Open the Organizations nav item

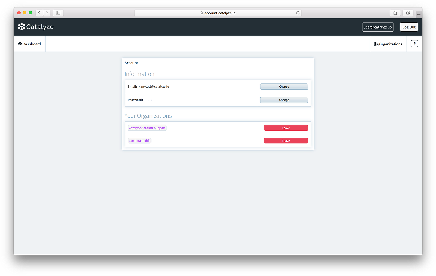388,44
